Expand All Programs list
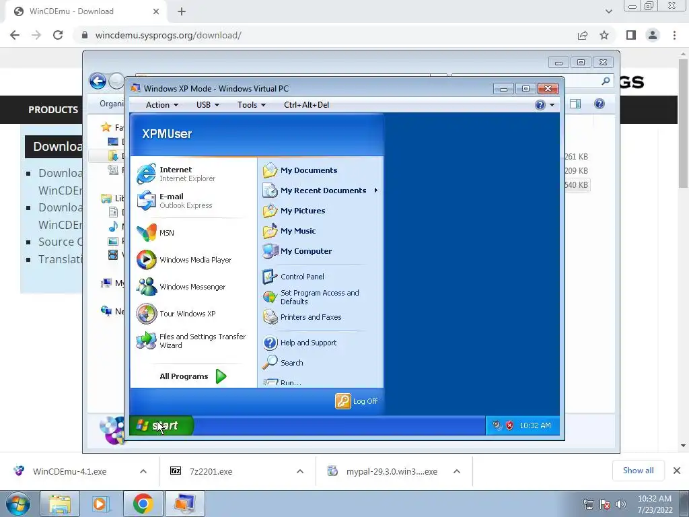This screenshot has height=517, width=689. coord(193,376)
